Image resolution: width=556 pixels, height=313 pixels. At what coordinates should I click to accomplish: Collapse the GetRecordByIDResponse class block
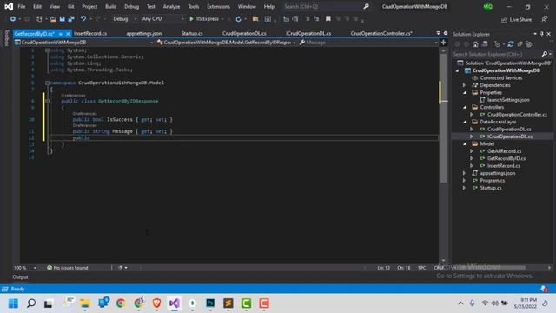[x=47, y=101]
